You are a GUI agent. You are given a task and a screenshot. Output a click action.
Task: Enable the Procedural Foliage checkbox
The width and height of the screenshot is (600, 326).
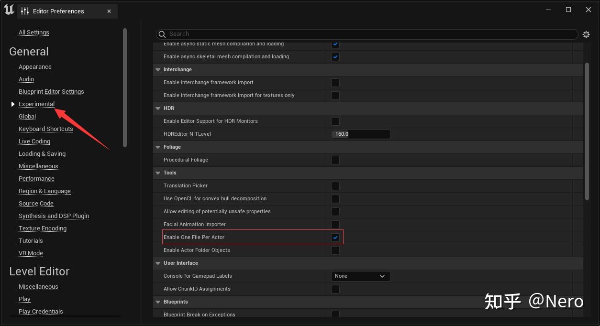point(335,160)
